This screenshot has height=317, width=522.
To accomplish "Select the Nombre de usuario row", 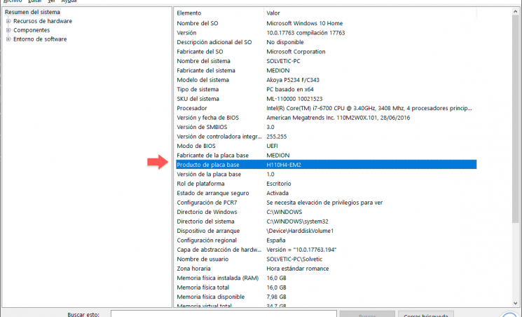I will [327, 259].
